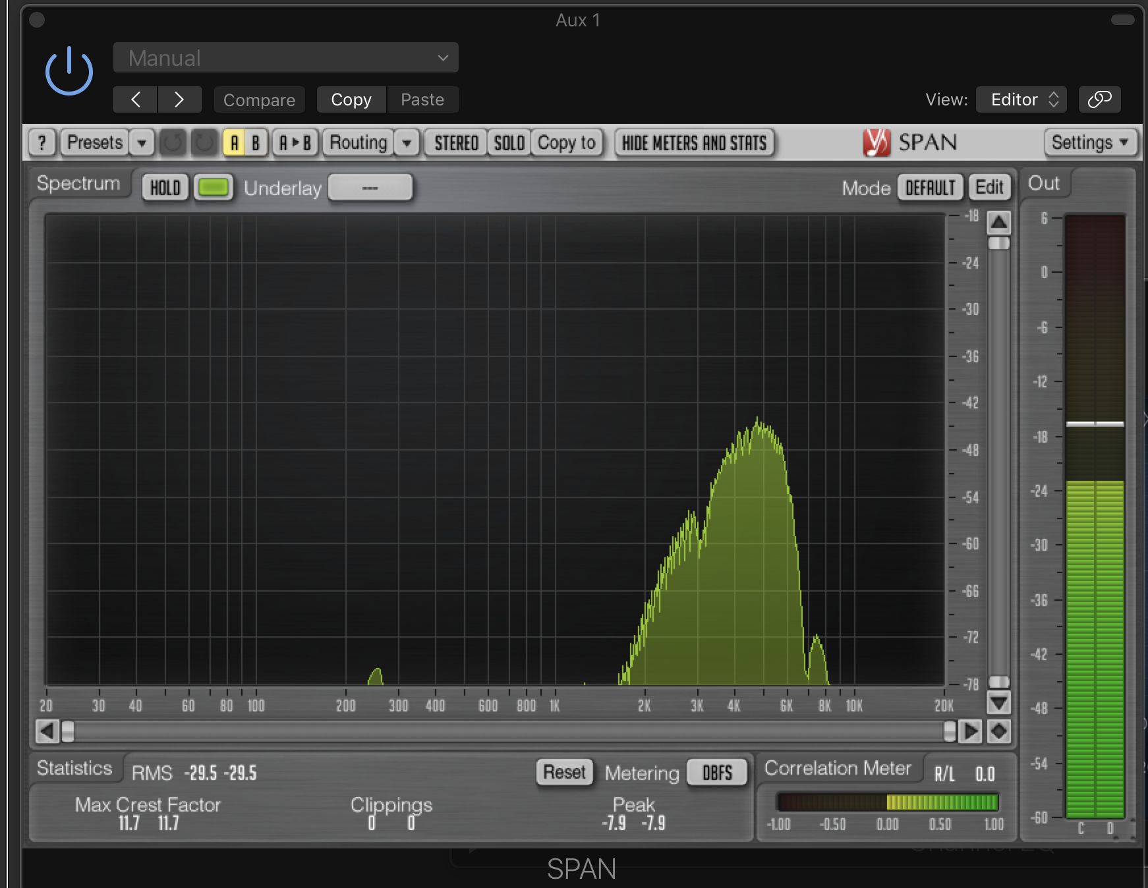Viewport: 1148px width, 888px height.
Task: Click the diamond zoom reset icon
Action: coord(999,731)
